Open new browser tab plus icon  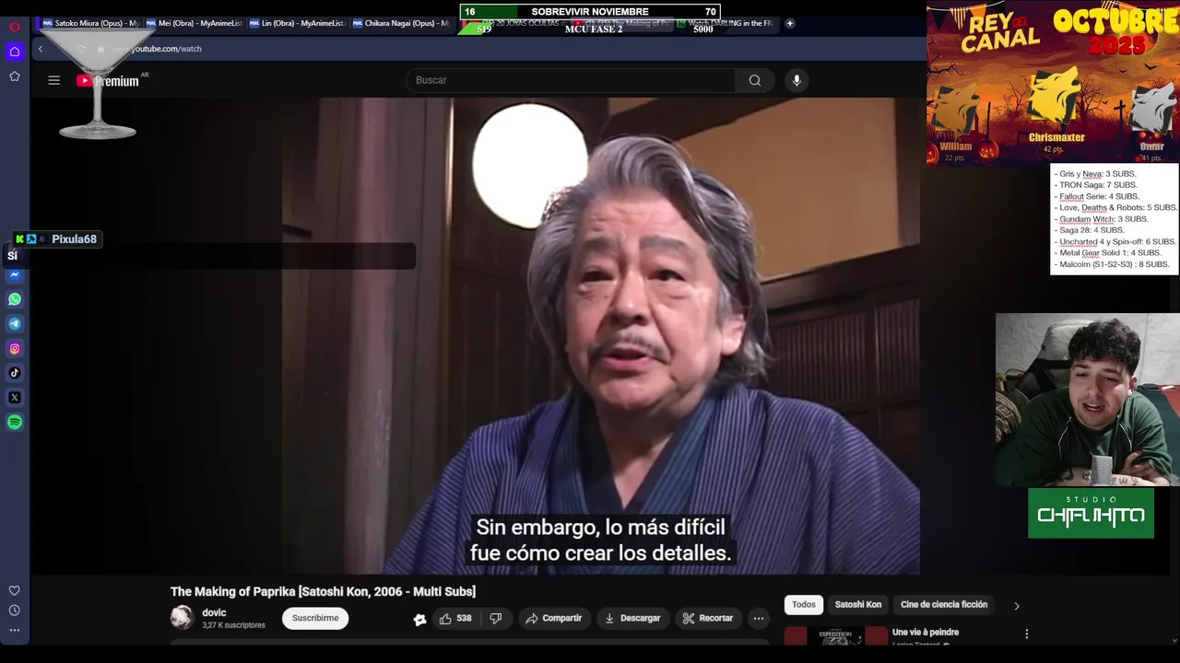click(789, 23)
